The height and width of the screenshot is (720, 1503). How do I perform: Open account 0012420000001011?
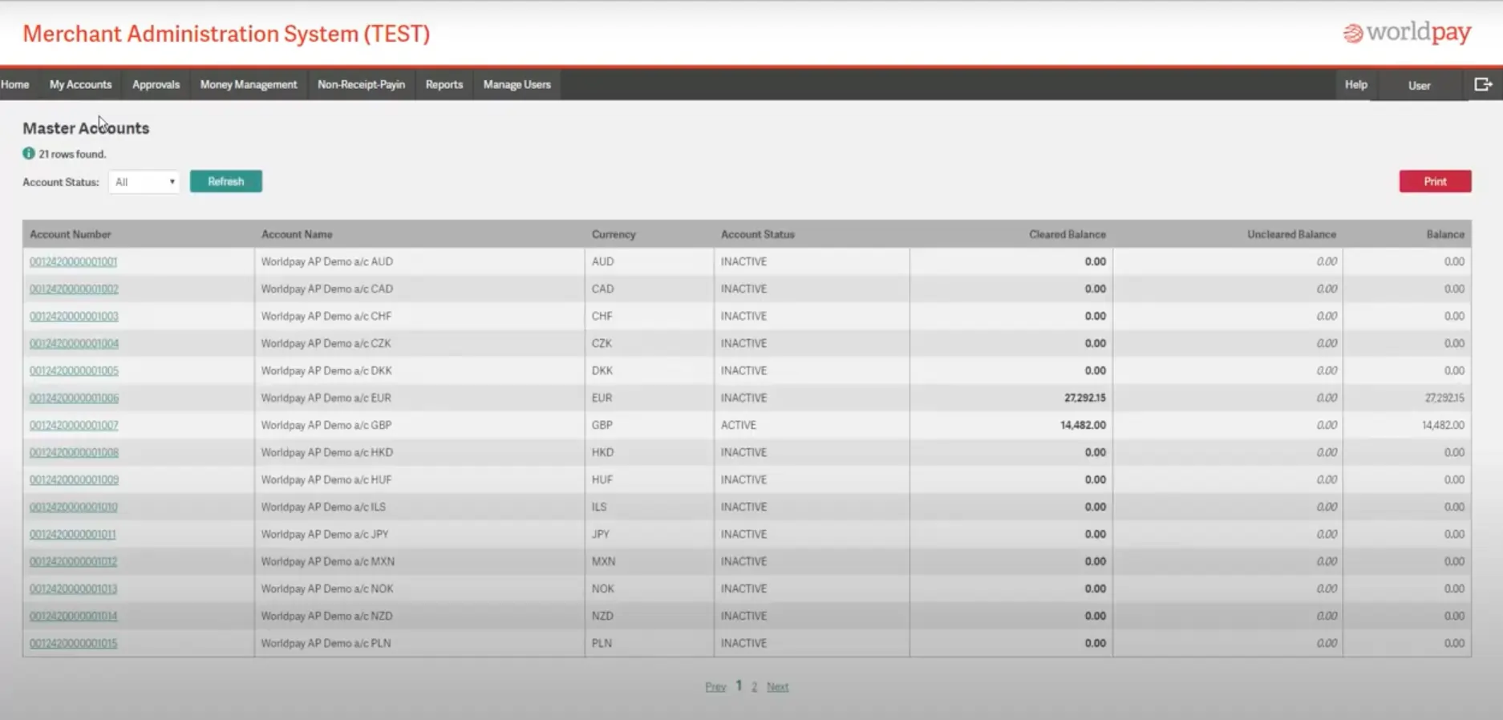[x=72, y=534]
